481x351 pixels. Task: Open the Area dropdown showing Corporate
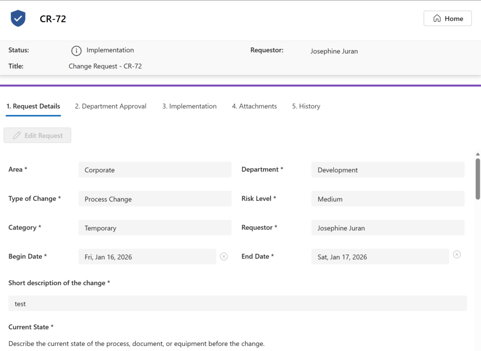[x=155, y=170]
